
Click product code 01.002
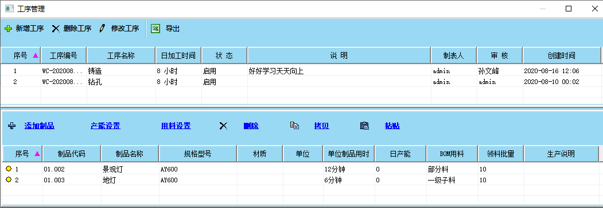click(x=55, y=169)
